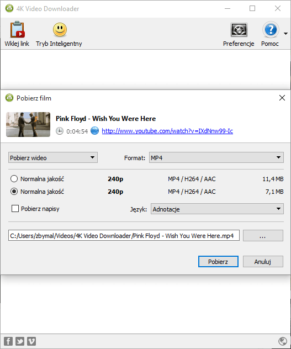Open Pomoc help icon
The width and height of the screenshot is (291, 349).
(271, 30)
